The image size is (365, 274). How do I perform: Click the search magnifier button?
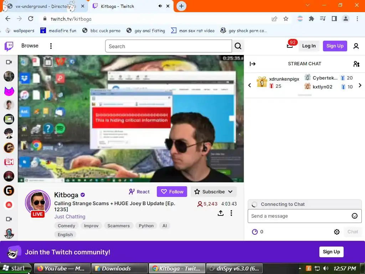coord(238,46)
